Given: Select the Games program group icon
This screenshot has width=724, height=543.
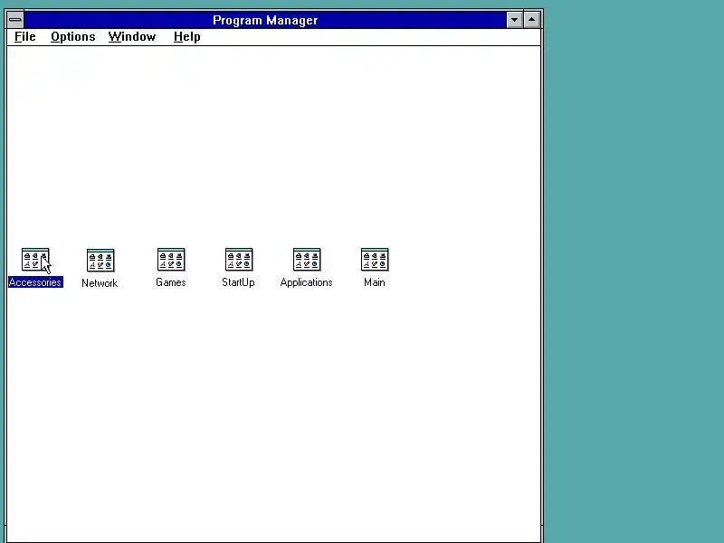Looking at the screenshot, I should [171, 260].
